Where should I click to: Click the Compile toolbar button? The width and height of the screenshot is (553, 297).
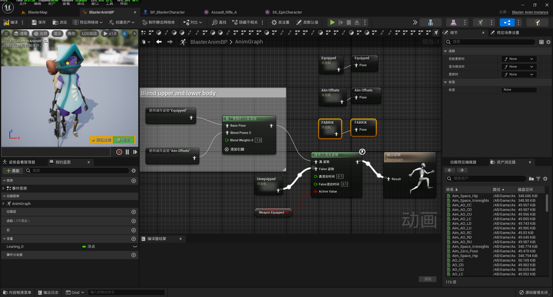tap(11, 22)
